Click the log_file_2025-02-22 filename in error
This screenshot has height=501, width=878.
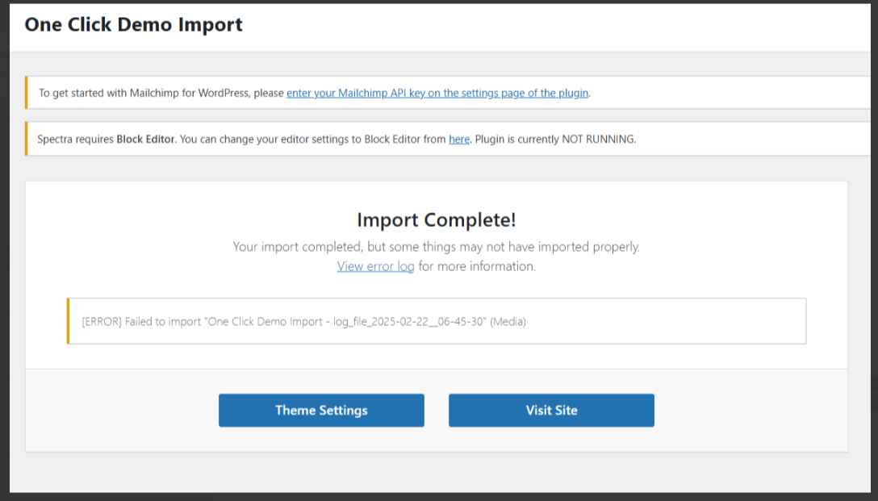click(409, 322)
